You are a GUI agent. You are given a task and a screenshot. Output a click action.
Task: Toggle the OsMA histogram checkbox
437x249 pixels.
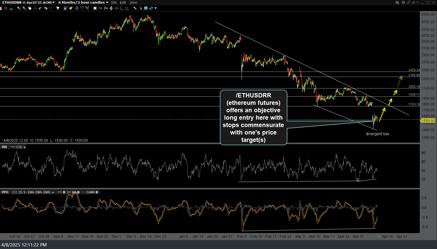pyautogui.click(x=97, y=192)
